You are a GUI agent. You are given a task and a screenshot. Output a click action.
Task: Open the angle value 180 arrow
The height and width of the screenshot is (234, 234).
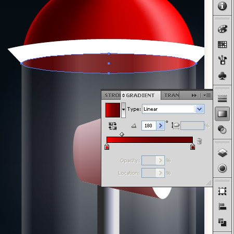(160, 125)
